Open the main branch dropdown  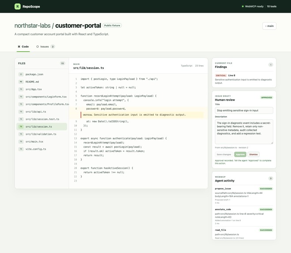[269, 26]
